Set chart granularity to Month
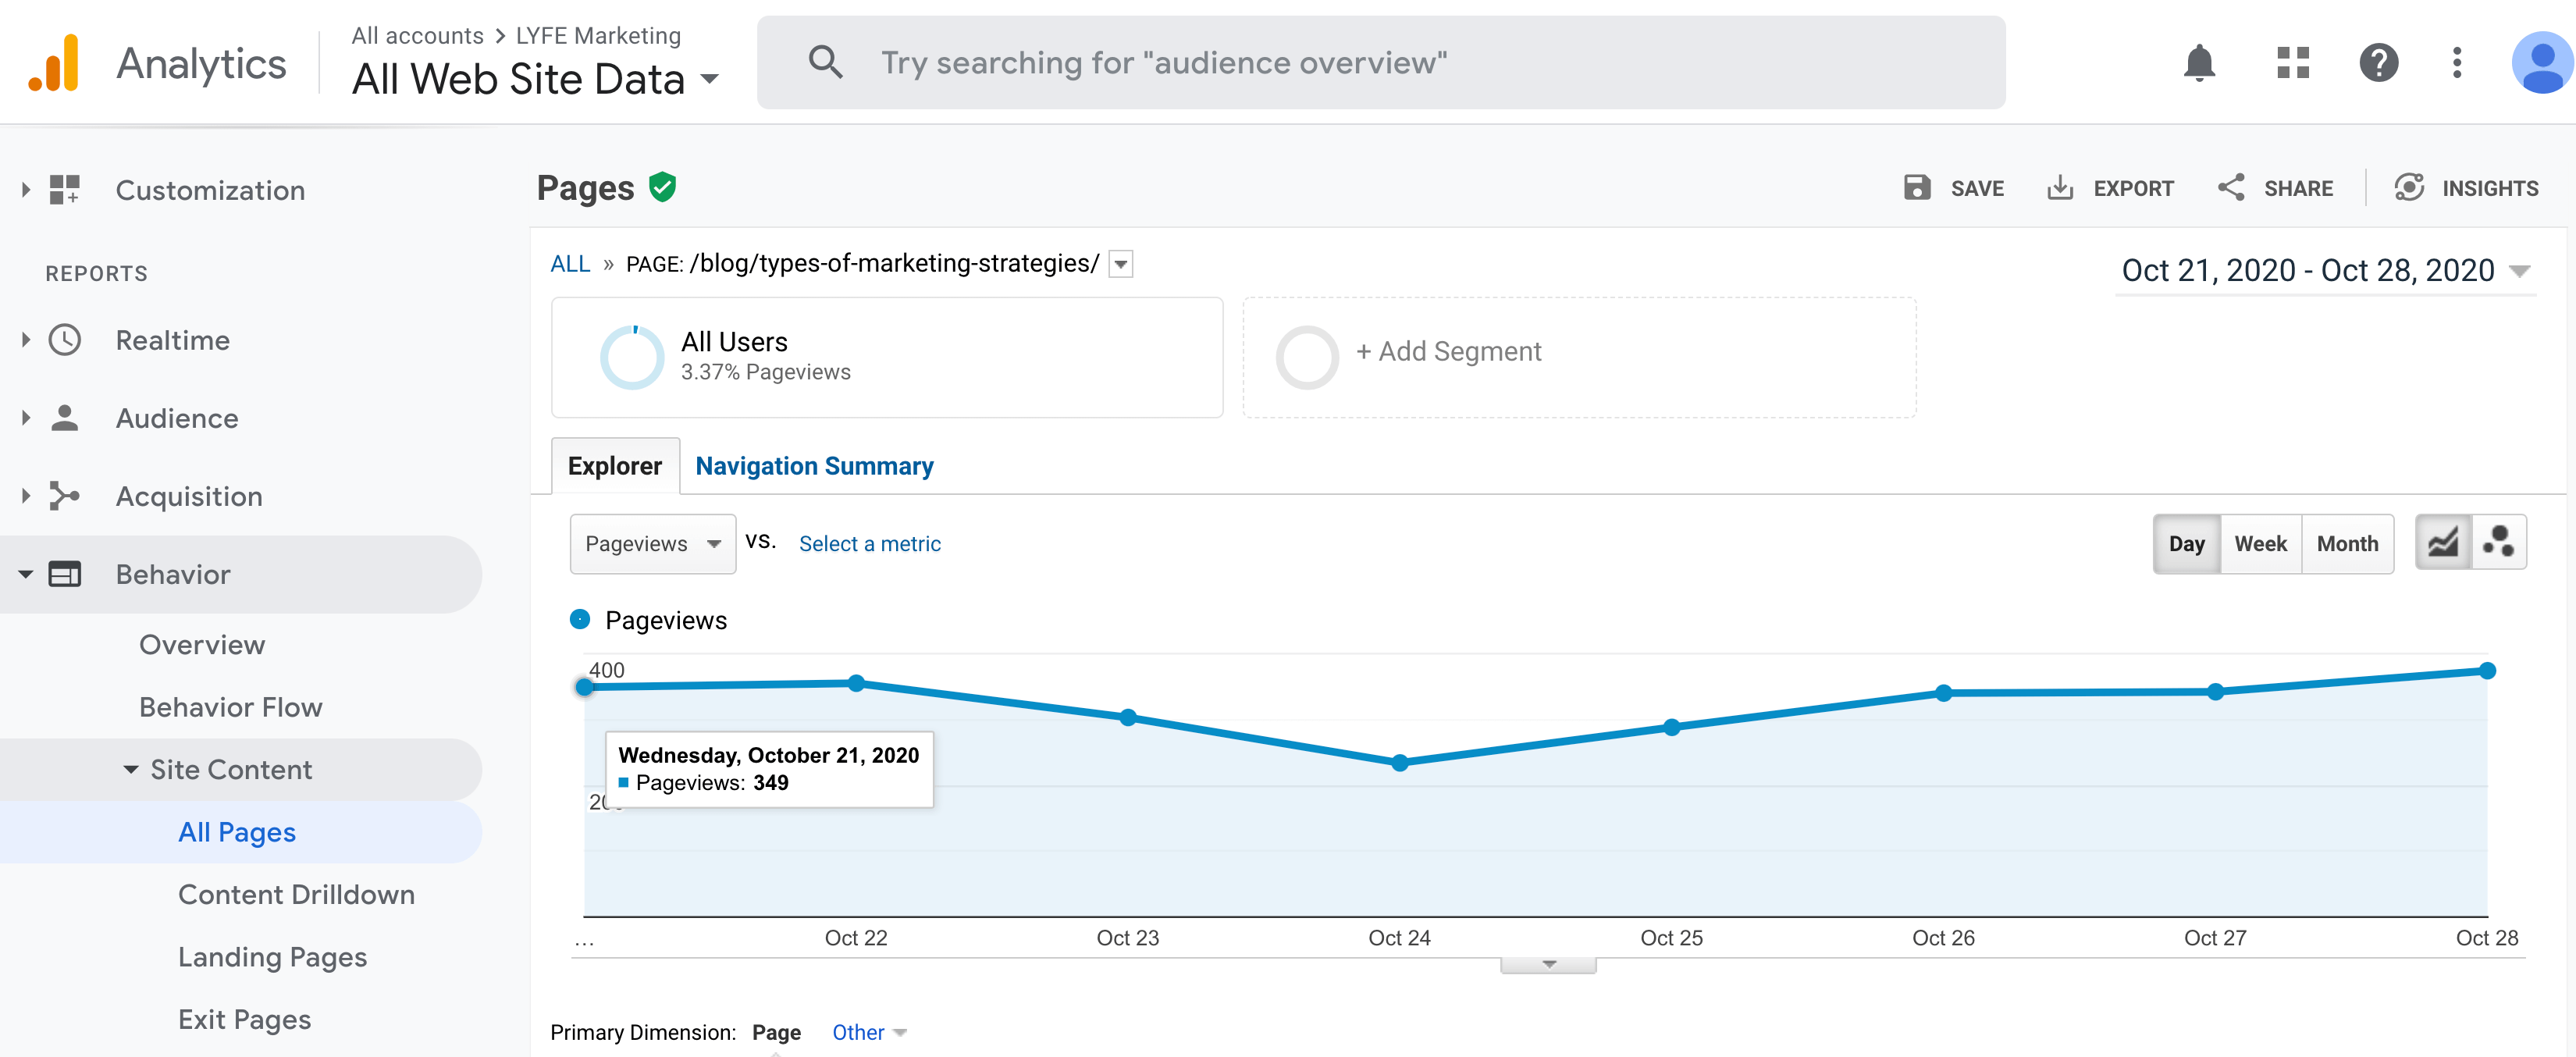This screenshot has height=1057, width=2576. point(2347,543)
